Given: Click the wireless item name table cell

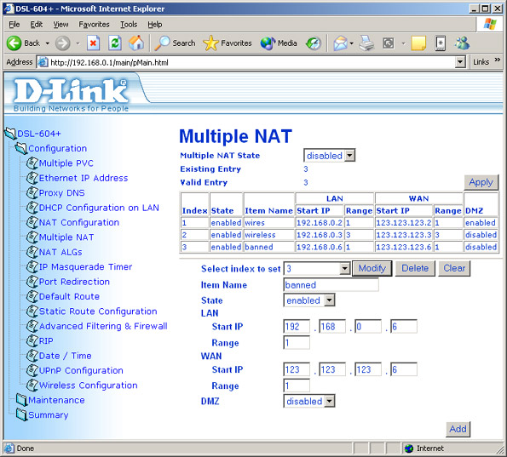Looking at the screenshot, I should coord(268,235).
